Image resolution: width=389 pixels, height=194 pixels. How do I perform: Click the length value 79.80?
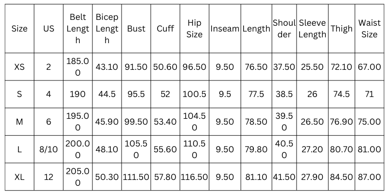(x=256, y=150)
